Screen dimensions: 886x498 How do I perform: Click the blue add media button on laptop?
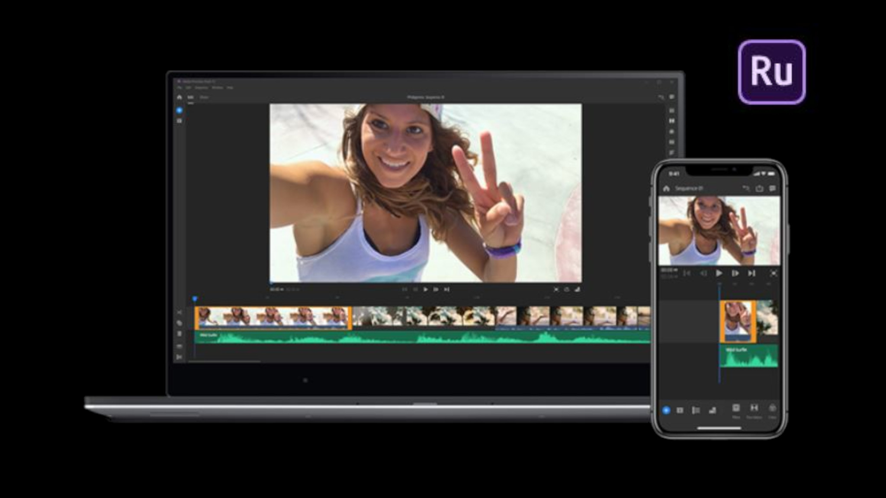pyautogui.click(x=179, y=111)
